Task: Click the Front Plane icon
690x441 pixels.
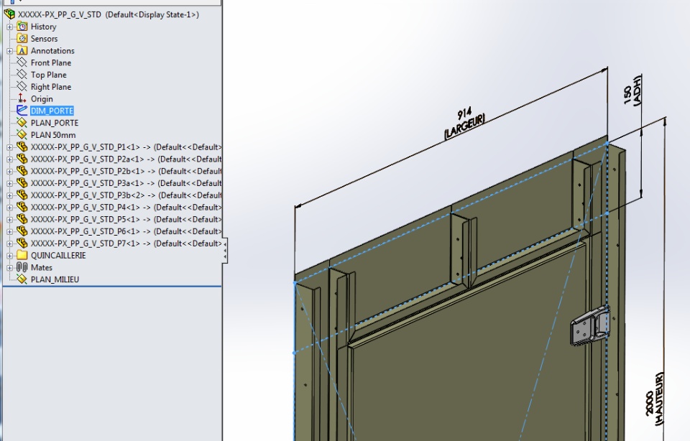Action: coord(22,62)
